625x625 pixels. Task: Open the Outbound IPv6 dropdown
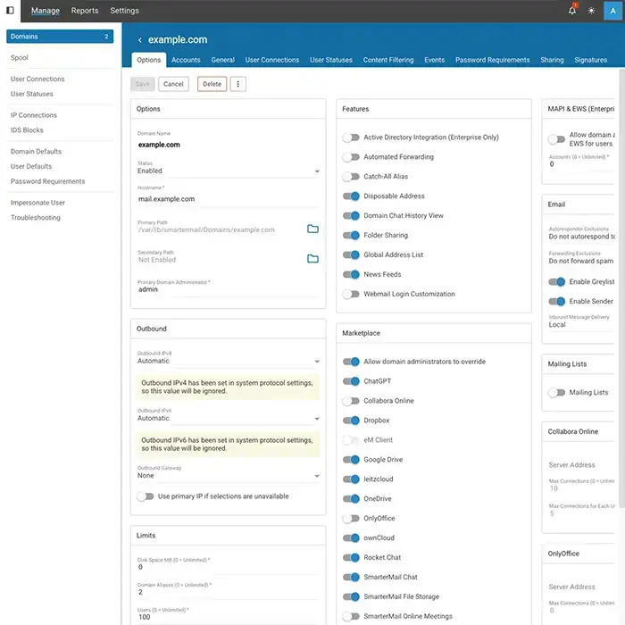pos(228,418)
